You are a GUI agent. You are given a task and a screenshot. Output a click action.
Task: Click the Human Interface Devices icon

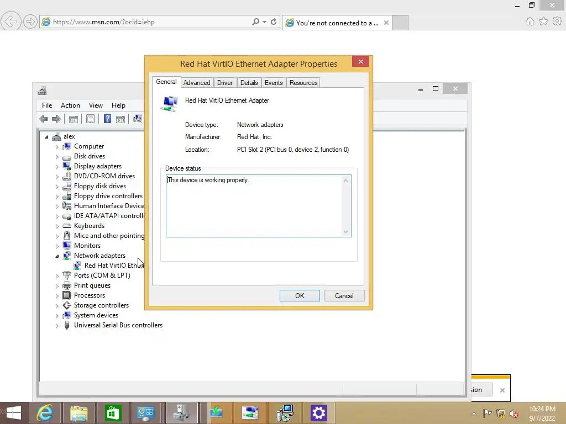tap(67, 206)
